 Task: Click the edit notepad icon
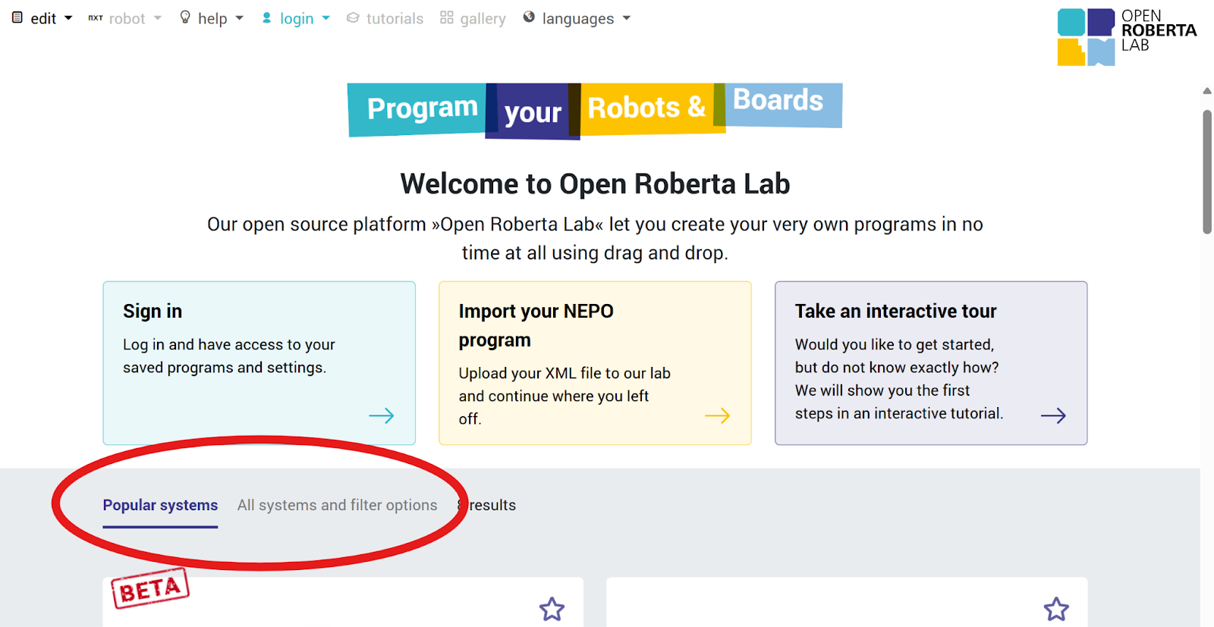point(17,17)
